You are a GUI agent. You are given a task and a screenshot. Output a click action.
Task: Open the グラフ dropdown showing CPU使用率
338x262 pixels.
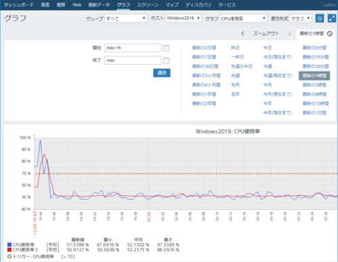click(243, 18)
